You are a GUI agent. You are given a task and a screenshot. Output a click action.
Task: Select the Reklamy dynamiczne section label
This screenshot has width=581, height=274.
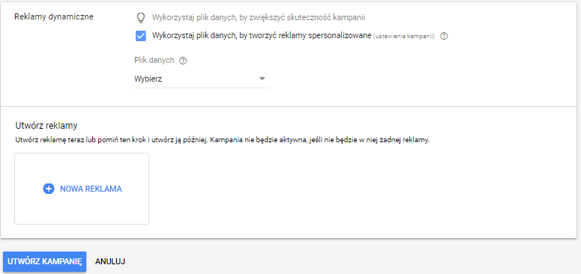coord(54,16)
